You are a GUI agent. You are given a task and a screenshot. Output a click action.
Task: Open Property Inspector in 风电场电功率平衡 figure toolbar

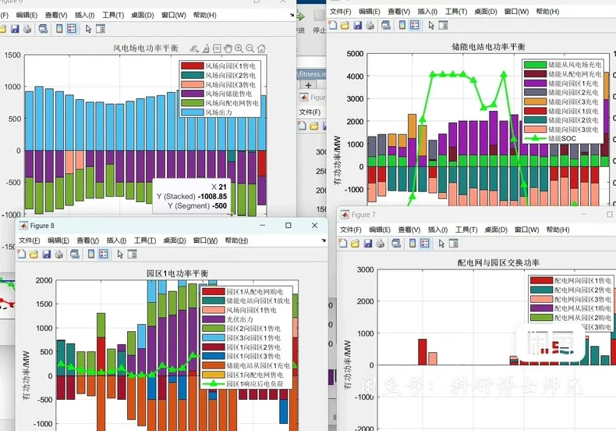pos(101,29)
